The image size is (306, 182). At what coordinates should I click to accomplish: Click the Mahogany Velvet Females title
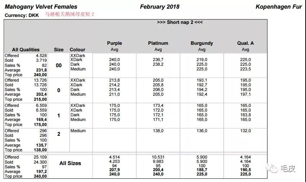(41, 7)
